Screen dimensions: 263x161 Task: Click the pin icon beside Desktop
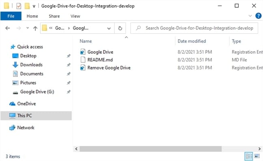click(69, 56)
